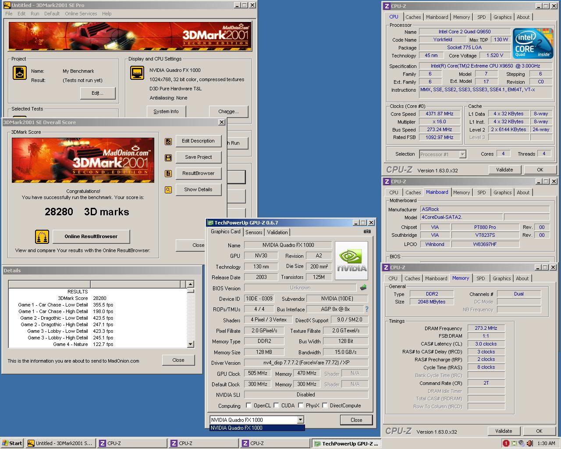Click the system clock 1:30 AM

546,443
